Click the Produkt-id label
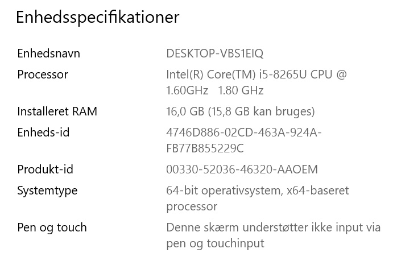This screenshot has height=257, width=393. (x=45, y=169)
